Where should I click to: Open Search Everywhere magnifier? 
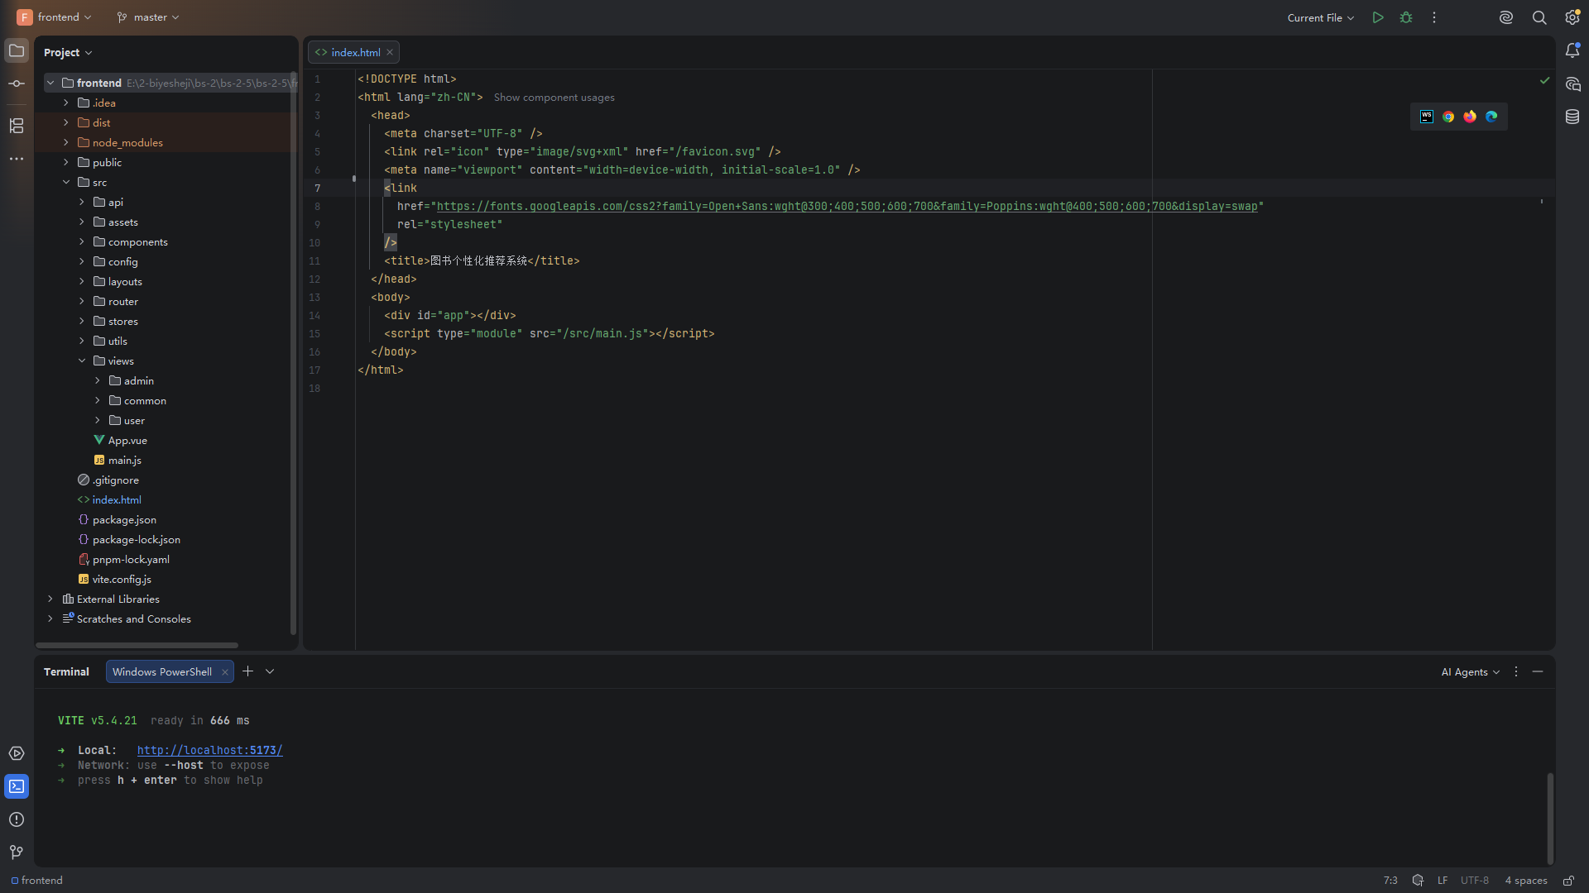click(x=1539, y=17)
